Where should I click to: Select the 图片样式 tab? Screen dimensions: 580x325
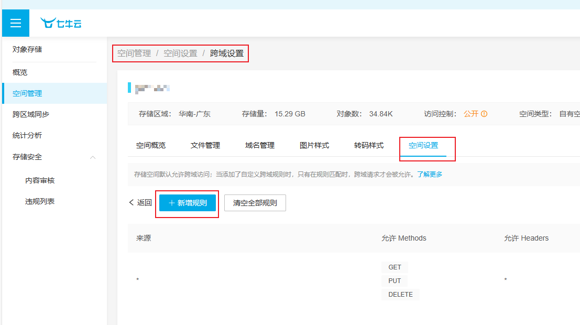tap(314, 145)
